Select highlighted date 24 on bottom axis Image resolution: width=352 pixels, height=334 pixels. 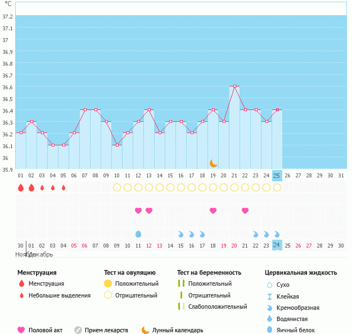(x=277, y=245)
